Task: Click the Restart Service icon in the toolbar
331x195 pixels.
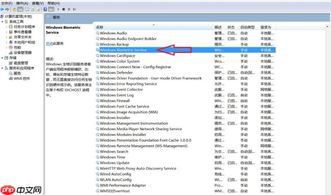Action: tap(74, 9)
